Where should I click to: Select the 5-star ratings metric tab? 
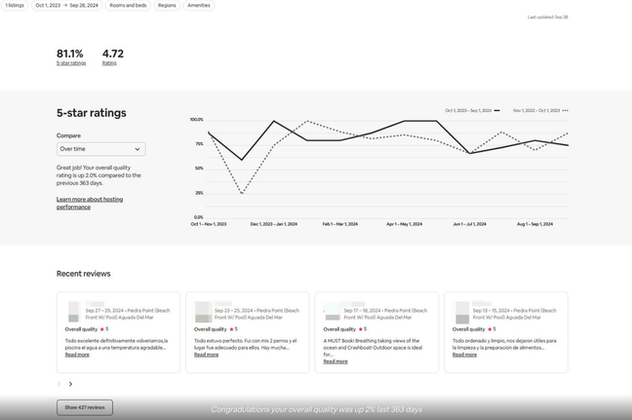click(x=70, y=57)
